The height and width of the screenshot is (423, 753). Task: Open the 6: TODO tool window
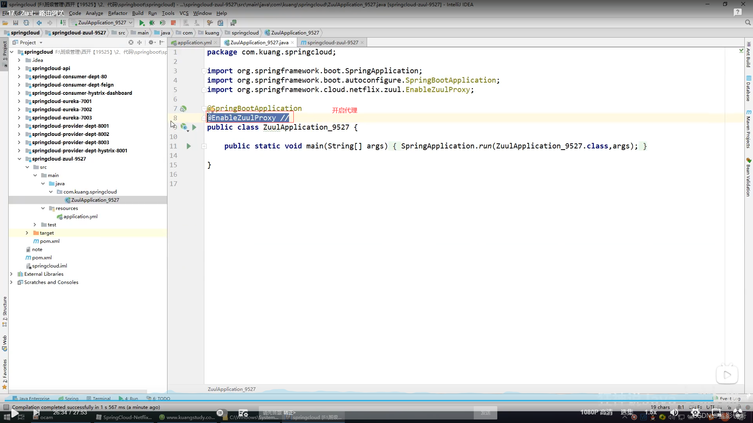pos(158,398)
